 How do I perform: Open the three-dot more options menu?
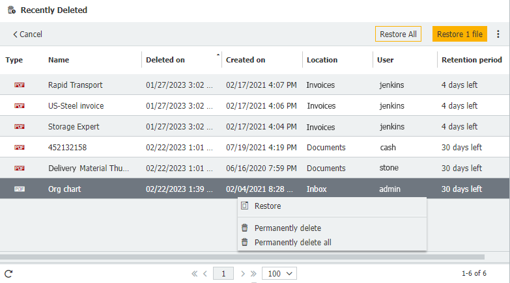click(x=498, y=34)
